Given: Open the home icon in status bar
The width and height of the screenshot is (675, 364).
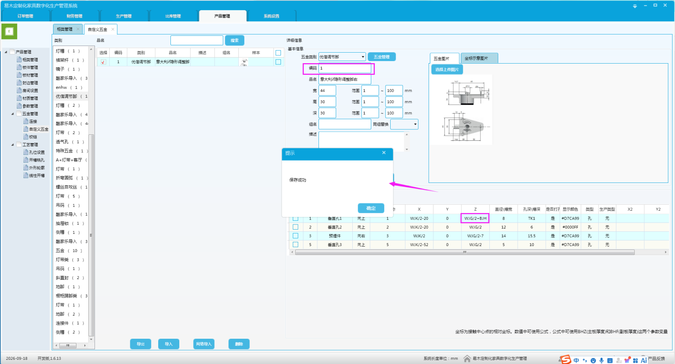Looking at the screenshot, I should point(467,359).
